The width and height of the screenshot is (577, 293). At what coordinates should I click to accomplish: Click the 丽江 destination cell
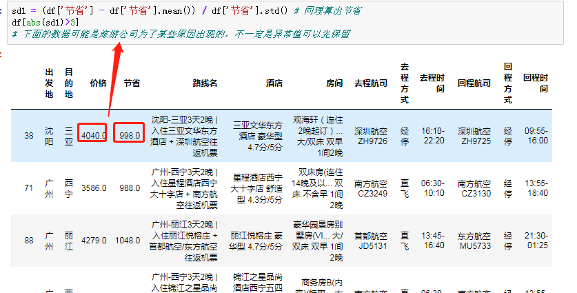coord(69,241)
